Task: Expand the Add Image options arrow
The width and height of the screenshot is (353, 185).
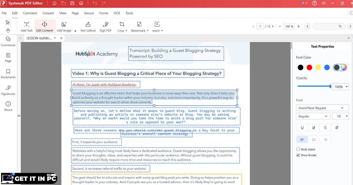Action: [x=75, y=31]
